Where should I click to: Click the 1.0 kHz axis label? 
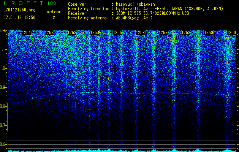[3, 68]
